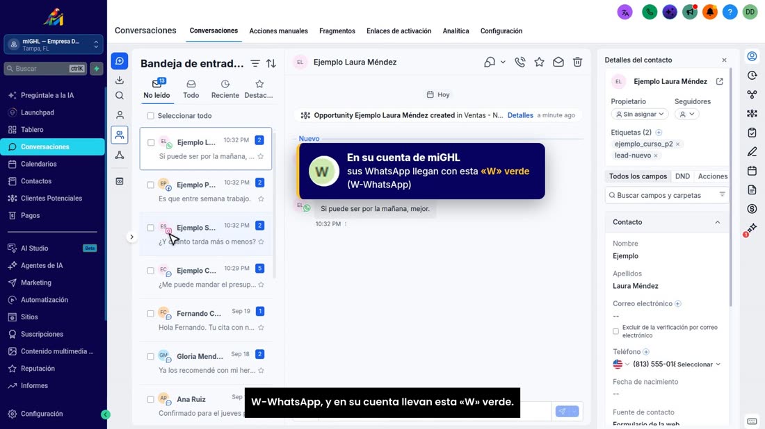Tick checkbox for Ejemplo C... conversation

[x=150, y=271]
